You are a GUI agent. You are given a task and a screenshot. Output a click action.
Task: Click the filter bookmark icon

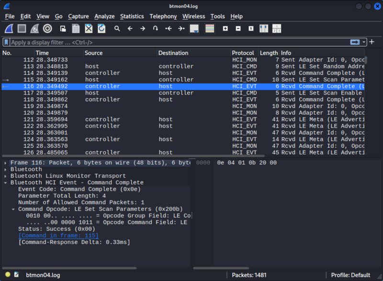coord(6,42)
